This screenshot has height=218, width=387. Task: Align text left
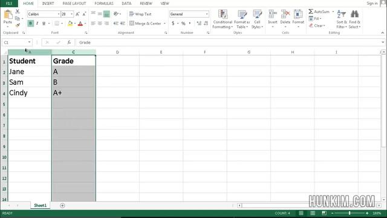point(93,23)
